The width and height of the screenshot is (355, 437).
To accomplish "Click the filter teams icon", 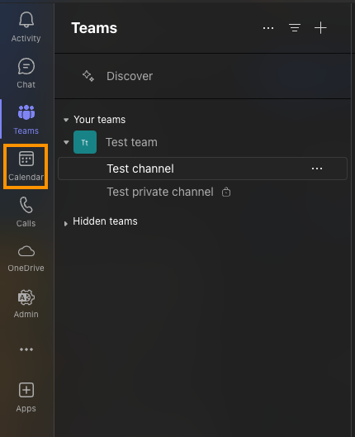I will point(294,28).
